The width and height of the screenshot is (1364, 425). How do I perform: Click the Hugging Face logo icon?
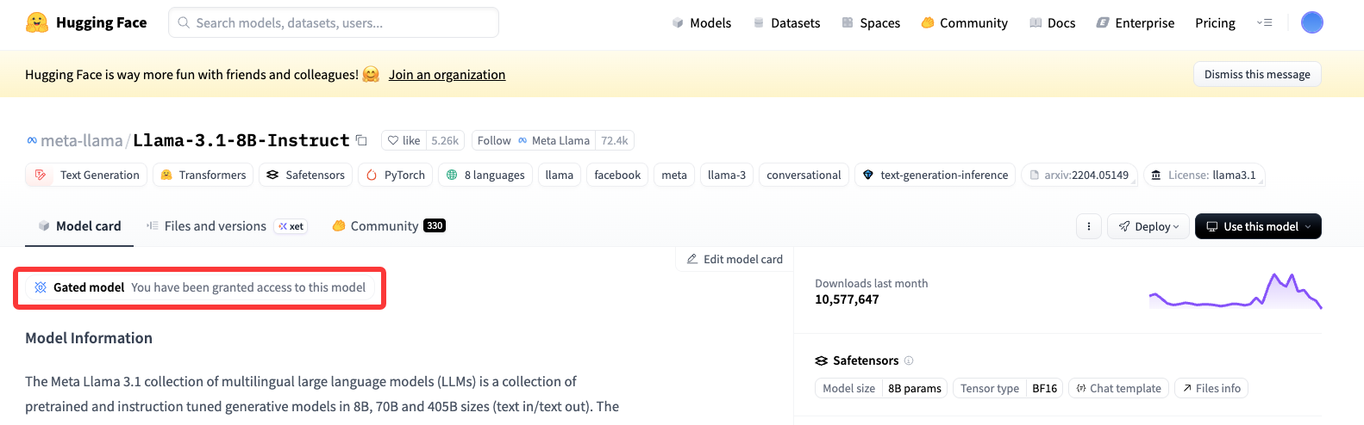[37, 22]
